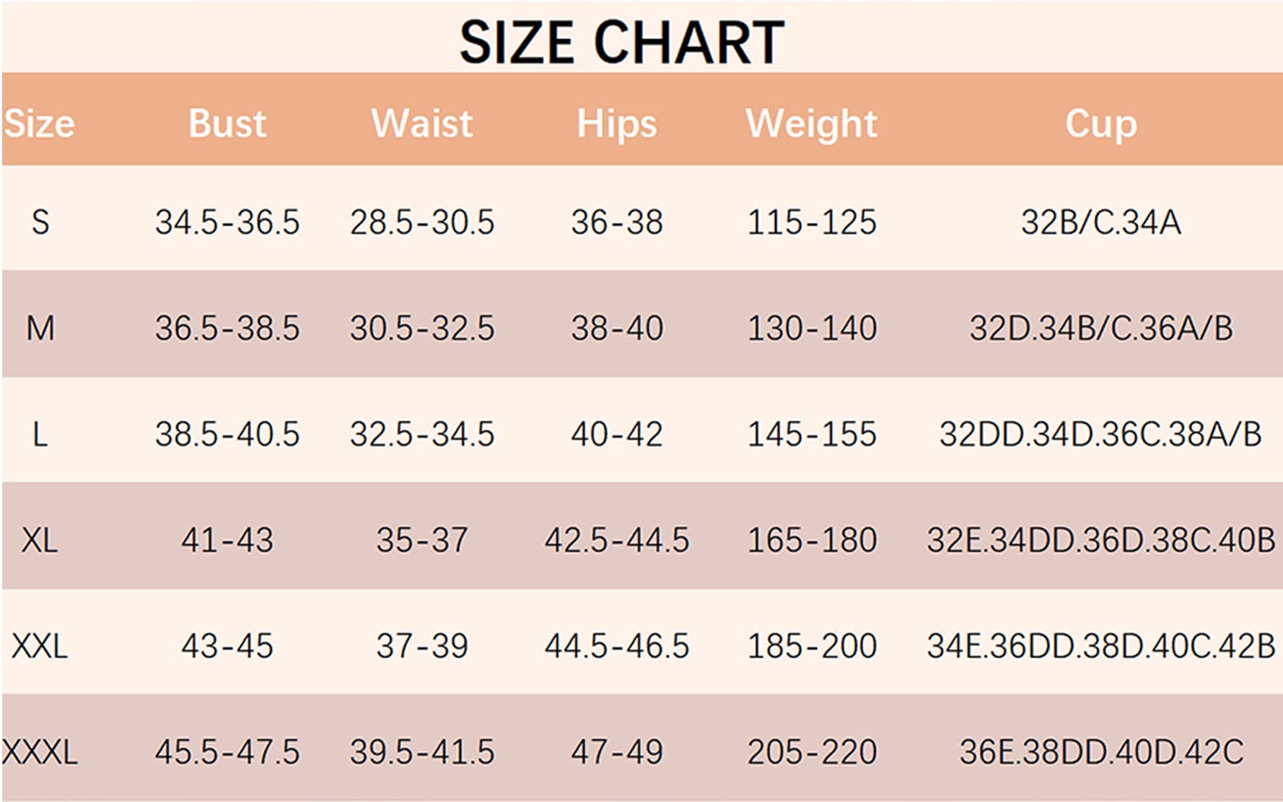The image size is (1283, 802).
Task: Select the Waist column header
Action: (x=422, y=123)
